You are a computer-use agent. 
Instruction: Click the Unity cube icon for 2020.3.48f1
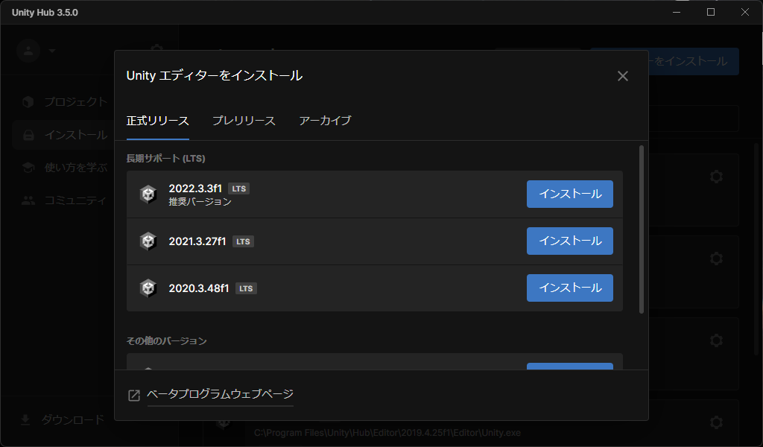(x=148, y=288)
